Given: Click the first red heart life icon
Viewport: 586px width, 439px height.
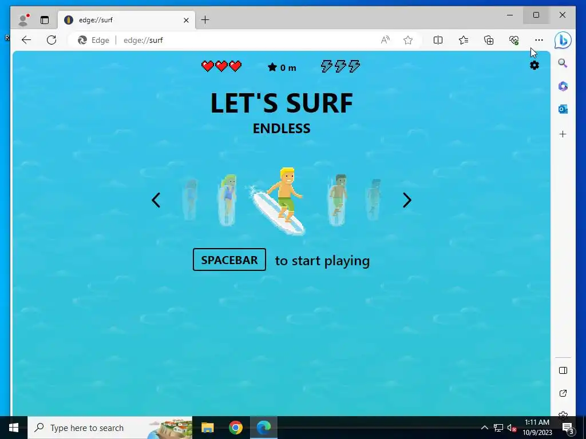Looking at the screenshot, I should point(207,66).
